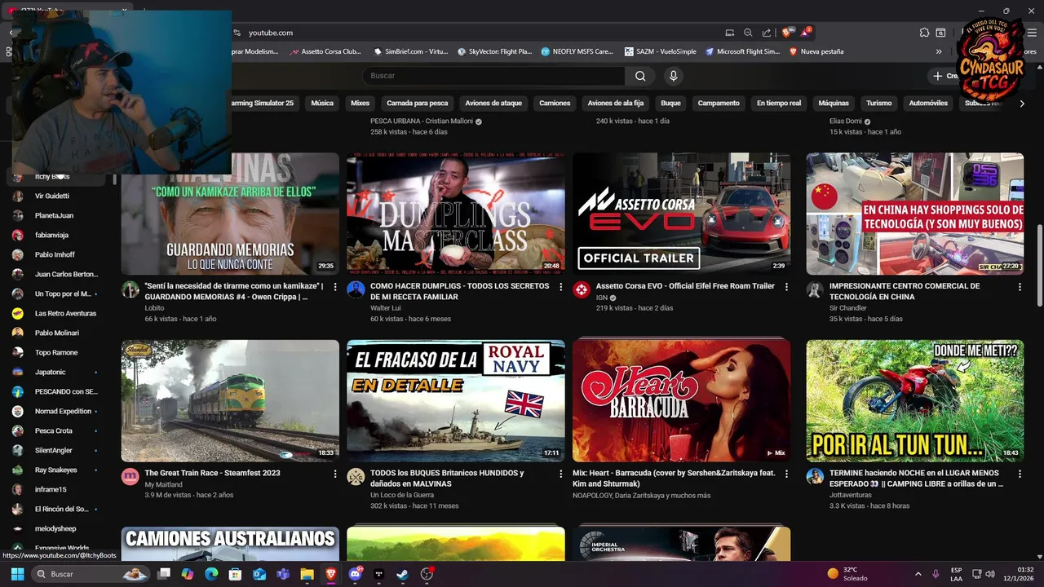The image size is (1044, 587).
Task: Open SAZM - VueloSimple bookmark
Action: [661, 51]
